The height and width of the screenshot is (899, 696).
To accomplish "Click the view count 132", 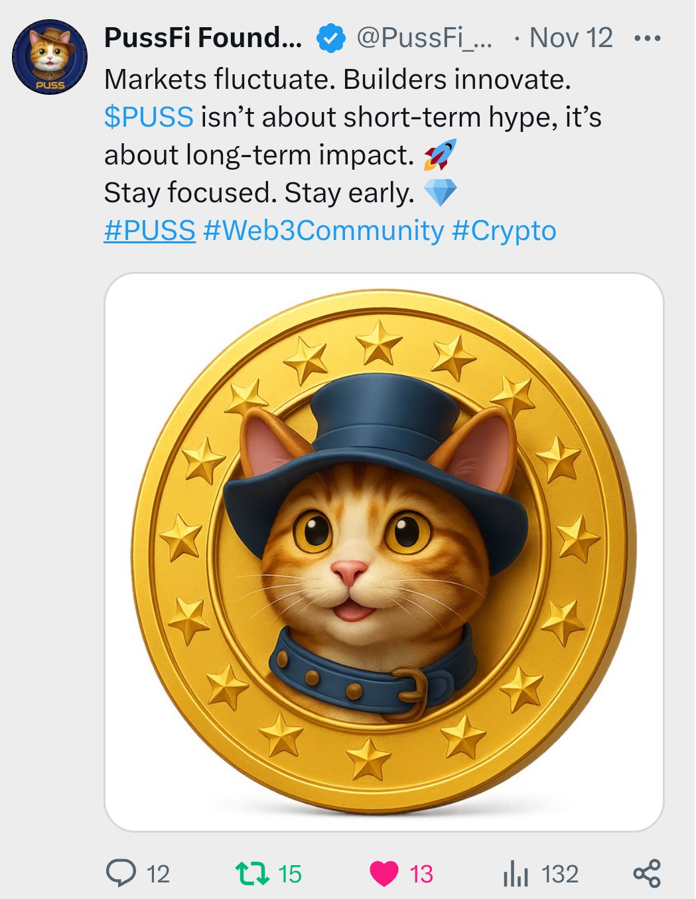I will 560,874.
